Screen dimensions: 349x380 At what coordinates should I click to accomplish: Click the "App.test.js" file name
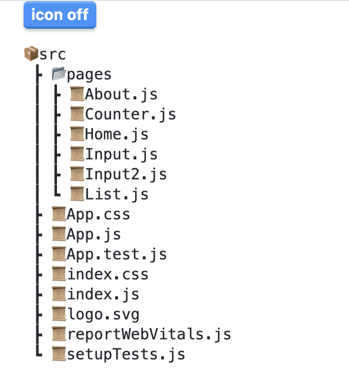coord(117,255)
